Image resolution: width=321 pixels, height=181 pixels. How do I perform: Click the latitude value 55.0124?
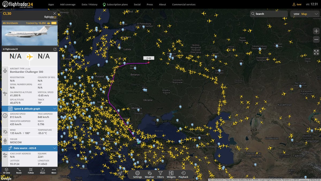click(15, 164)
